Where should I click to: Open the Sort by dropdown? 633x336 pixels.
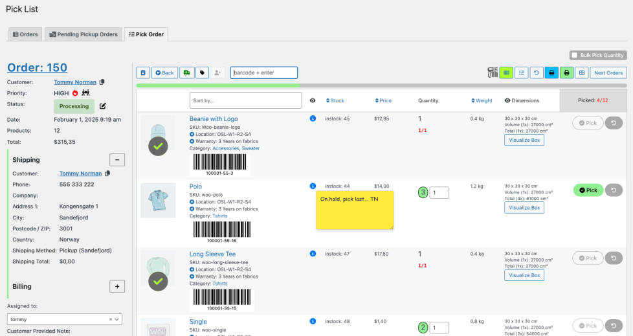(245, 101)
